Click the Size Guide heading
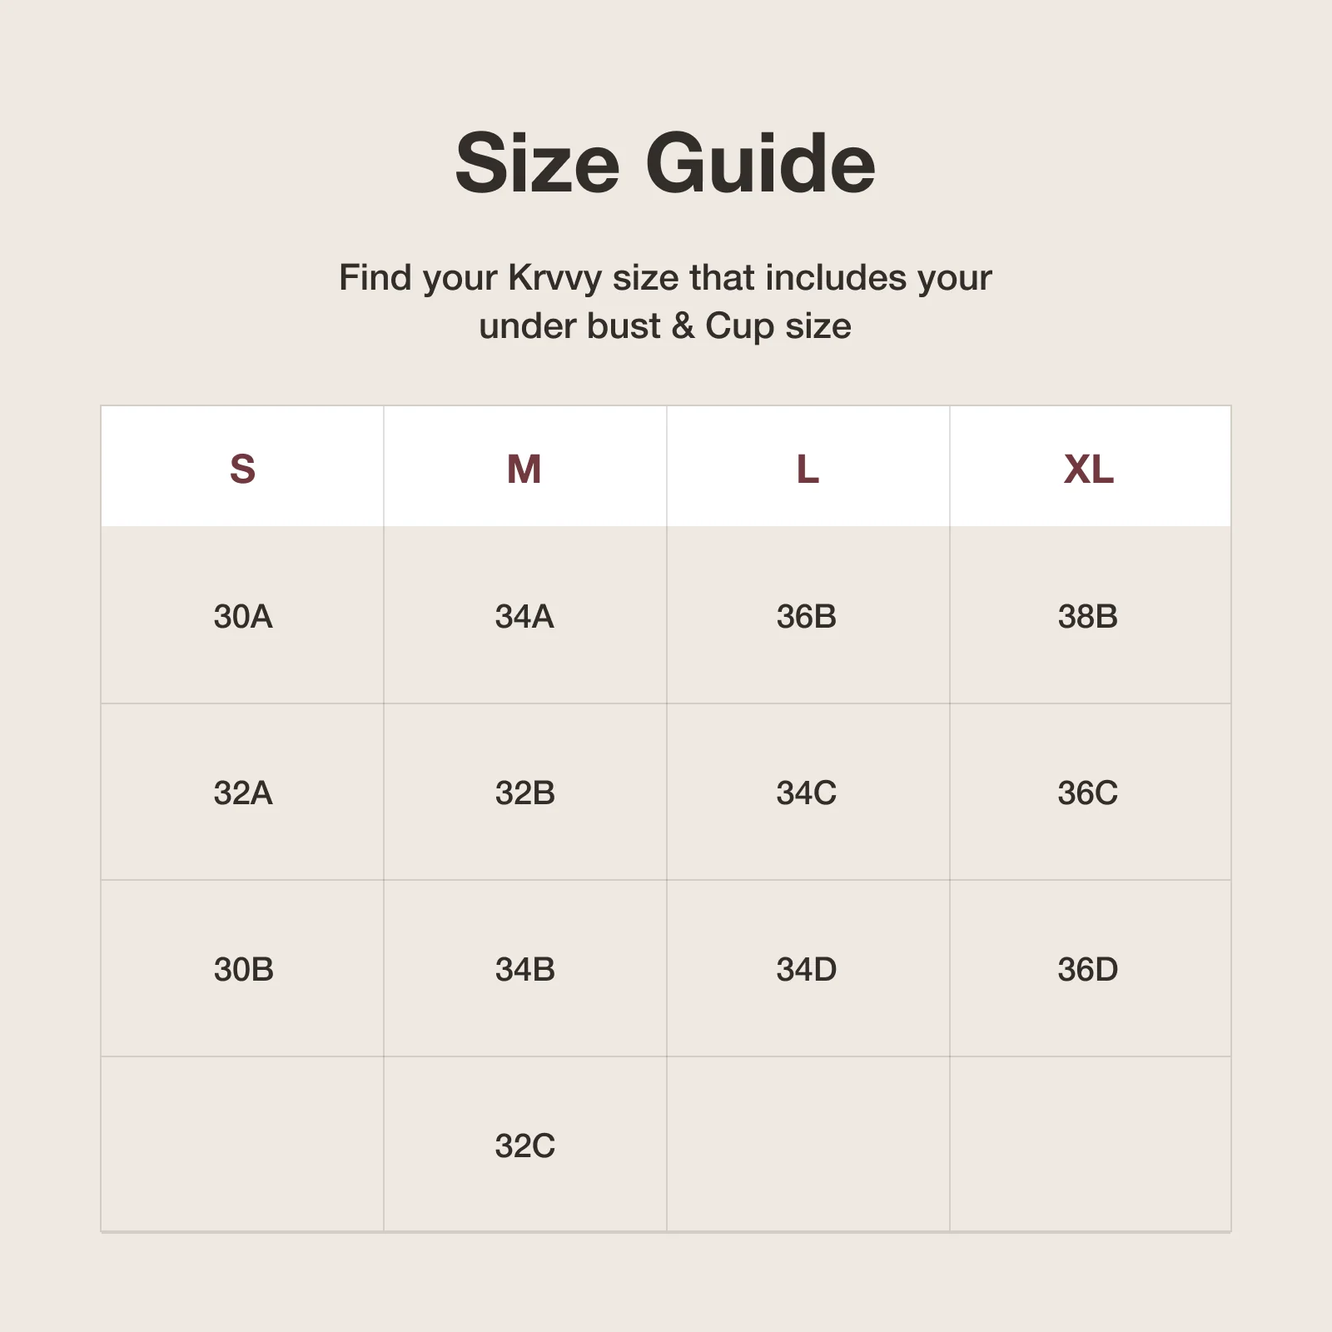 tap(665, 163)
